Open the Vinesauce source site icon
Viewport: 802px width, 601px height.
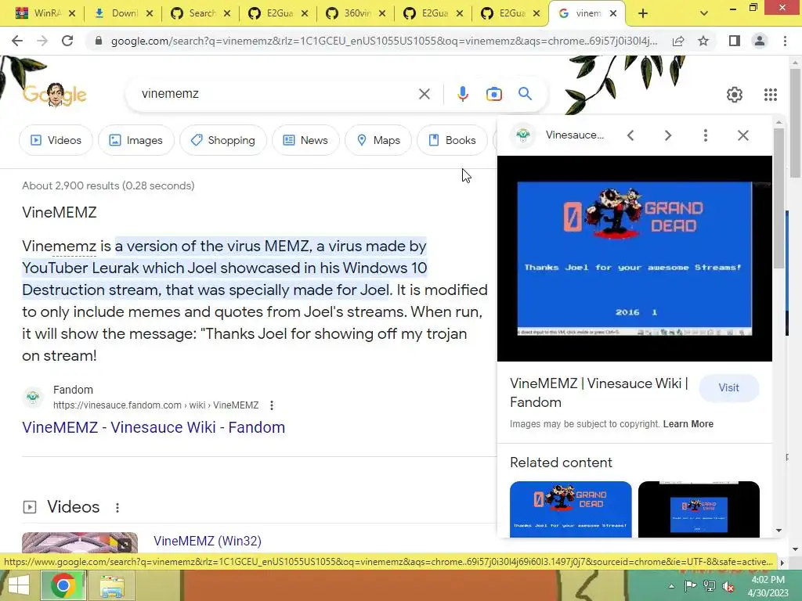(x=522, y=135)
